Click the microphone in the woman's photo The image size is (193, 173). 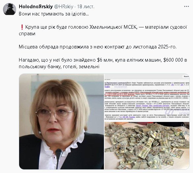[x=59, y=159]
